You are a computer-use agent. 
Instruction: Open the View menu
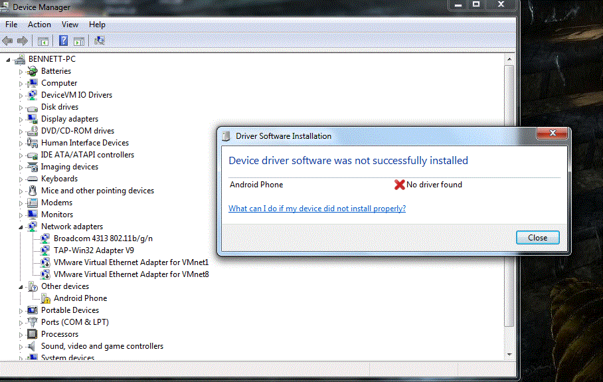coord(70,25)
